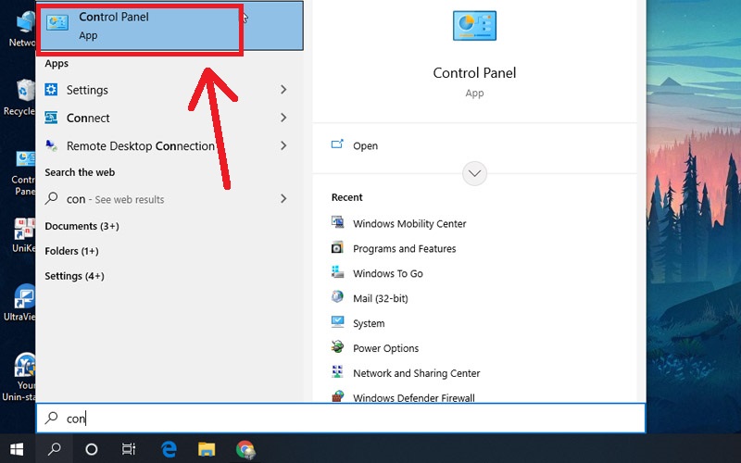Open the Windows Start button

click(x=17, y=449)
